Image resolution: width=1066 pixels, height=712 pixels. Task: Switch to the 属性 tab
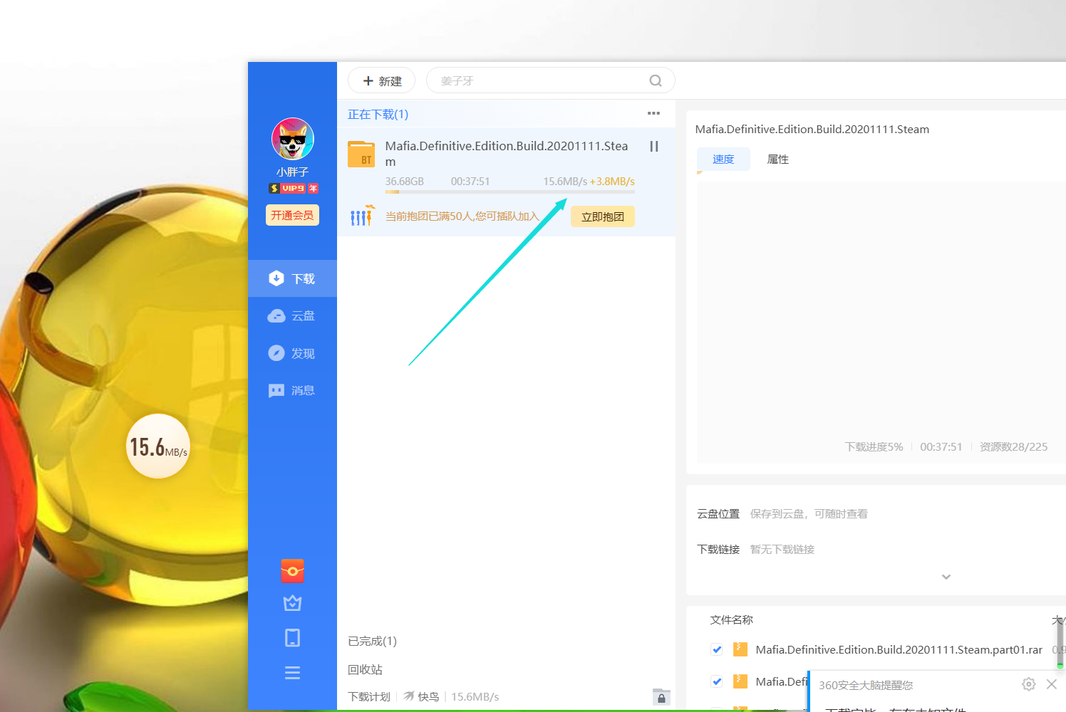pos(777,159)
